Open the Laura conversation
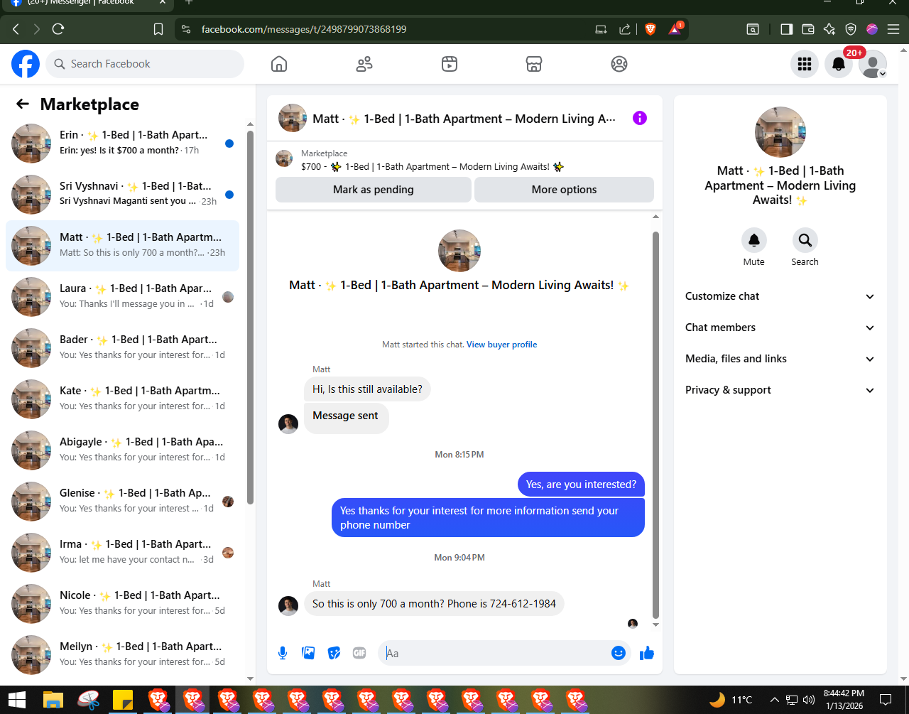This screenshot has height=714, width=909. tap(122, 297)
